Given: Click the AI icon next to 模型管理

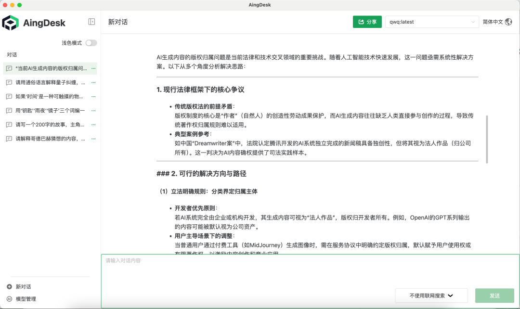Looking at the screenshot, I should (9, 299).
